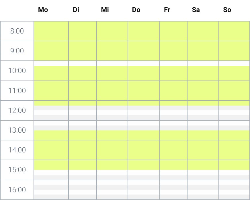Click Saturday's 8:00 time slot

pyautogui.click(x=203, y=31)
